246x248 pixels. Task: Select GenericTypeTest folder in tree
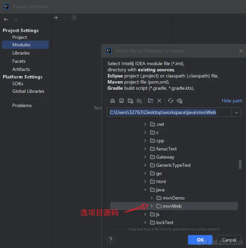click(170, 165)
